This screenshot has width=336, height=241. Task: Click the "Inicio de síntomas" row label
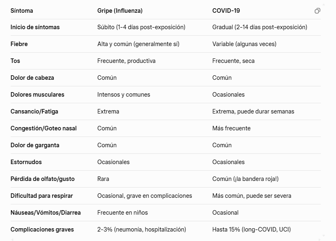pyautogui.click(x=35, y=27)
